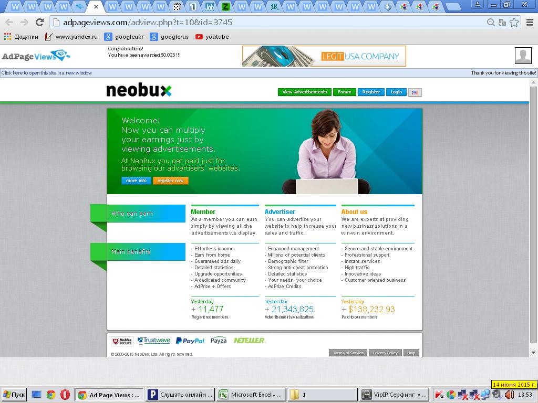The width and height of the screenshot is (538, 403).
Task: Click the orange 'register now' button
Action: (171, 181)
